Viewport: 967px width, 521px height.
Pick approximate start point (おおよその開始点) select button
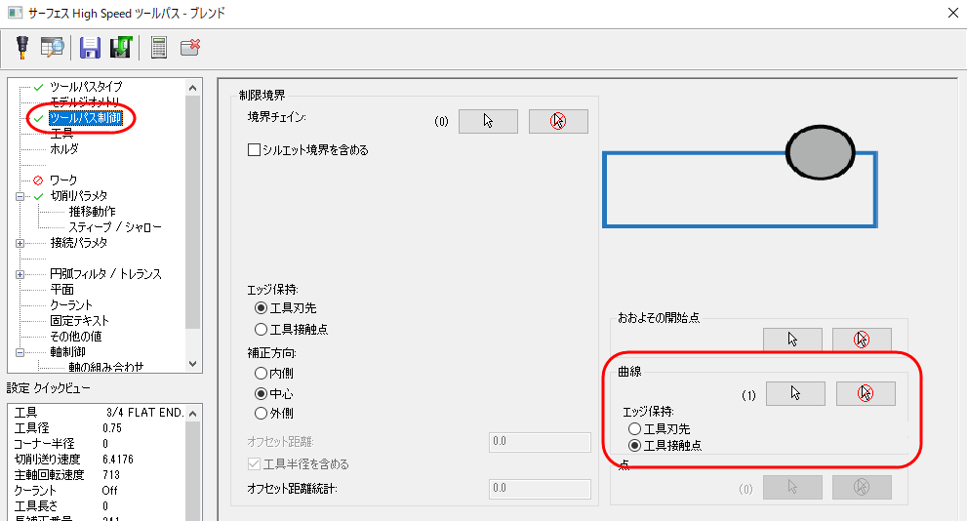tap(792, 340)
